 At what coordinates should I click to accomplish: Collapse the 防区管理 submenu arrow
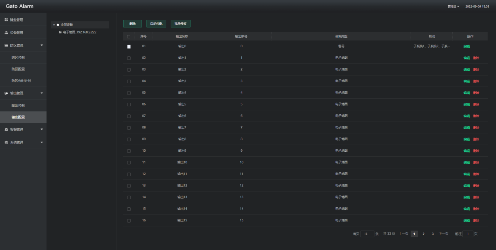click(42, 45)
